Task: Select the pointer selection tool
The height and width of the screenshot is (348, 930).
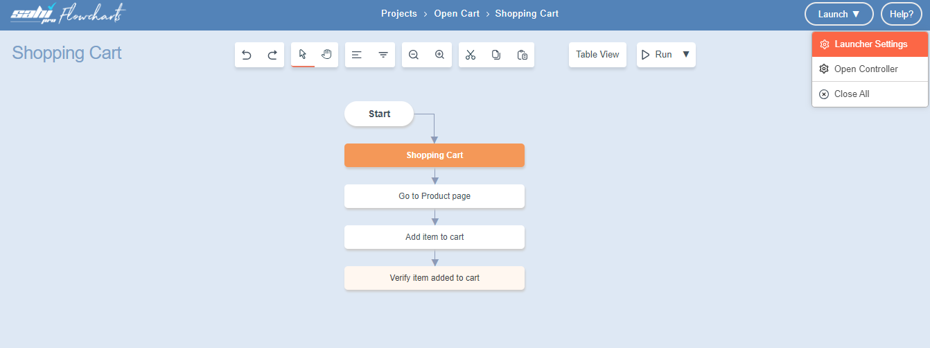Action: click(303, 55)
